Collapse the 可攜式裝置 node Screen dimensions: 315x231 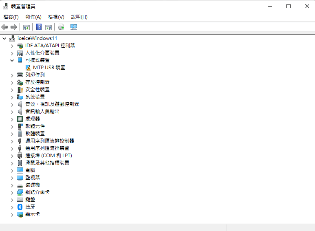[12, 60]
